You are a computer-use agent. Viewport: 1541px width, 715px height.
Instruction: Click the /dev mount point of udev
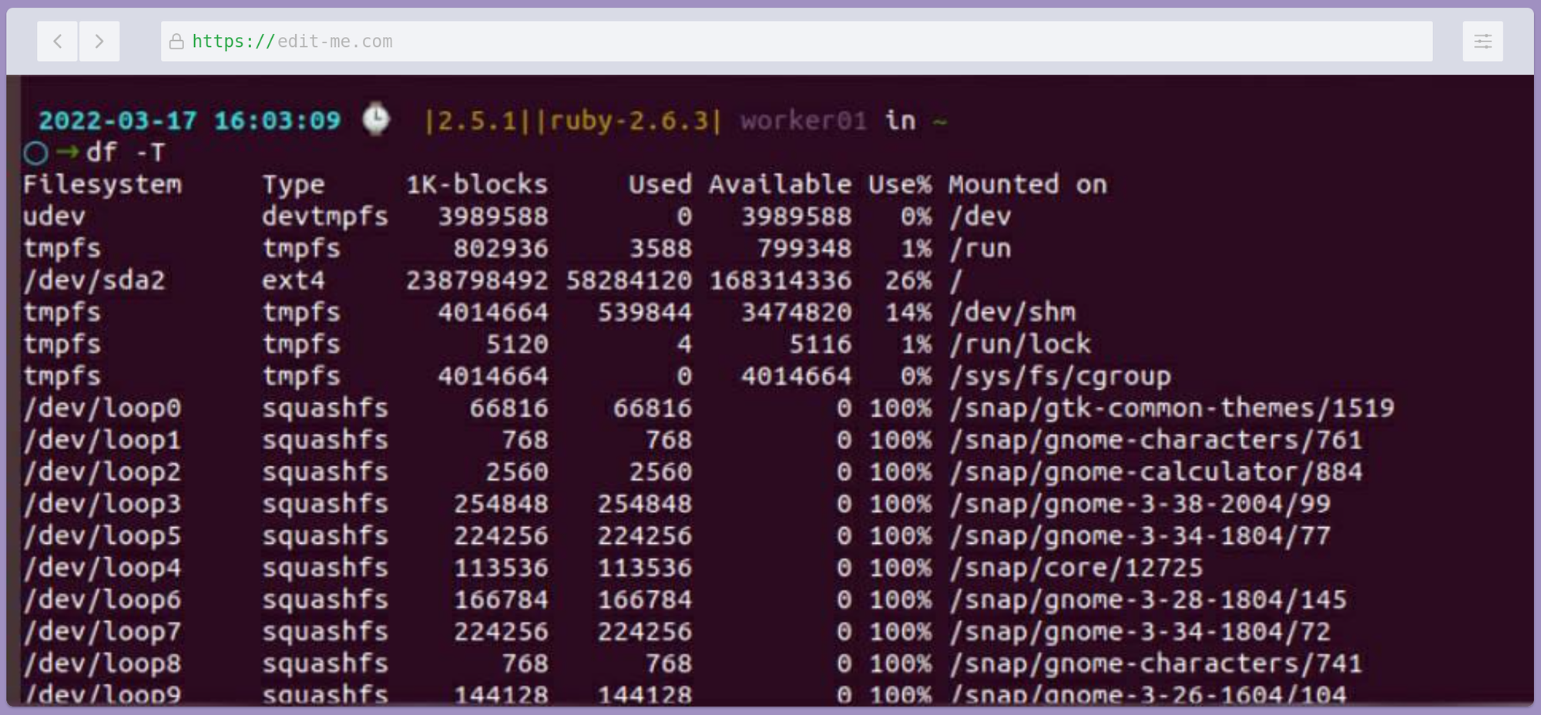point(980,217)
